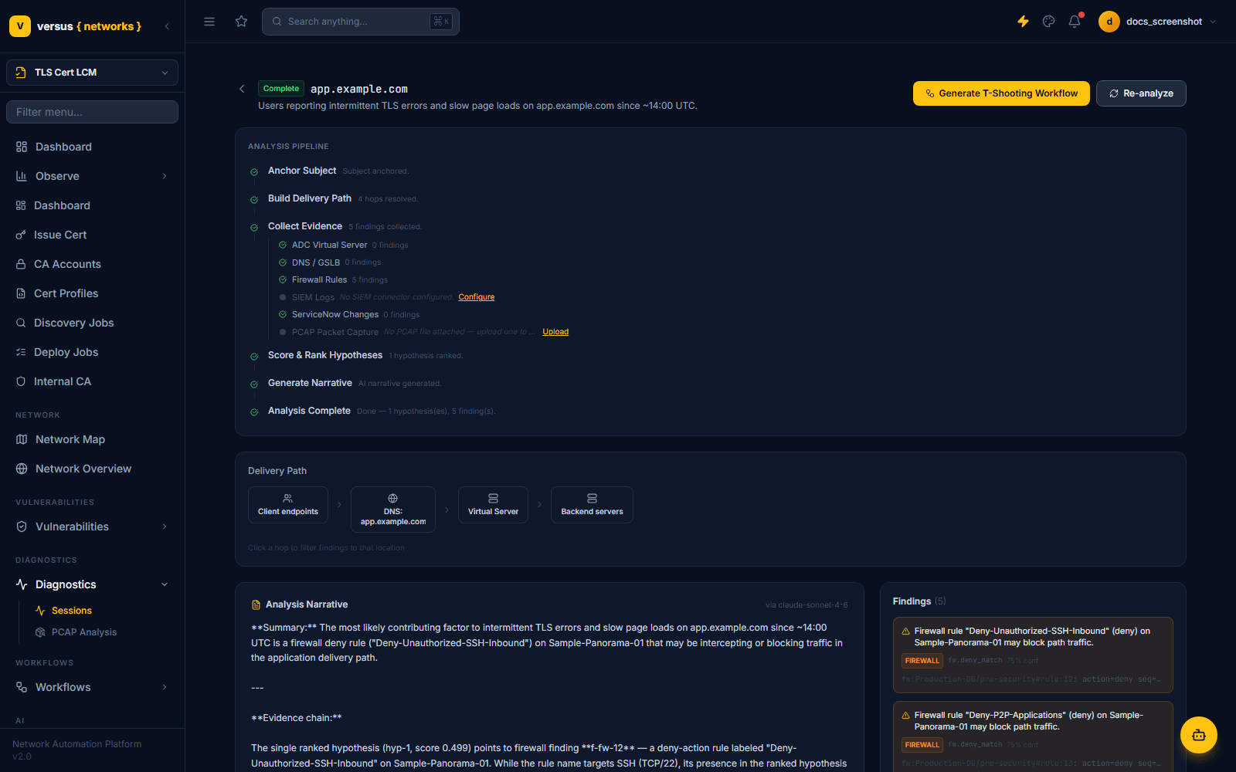Image resolution: width=1236 pixels, height=772 pixels.
Task: Open the AI assistant robot button
Action: pyautogui.click(x=1199, y=735)
